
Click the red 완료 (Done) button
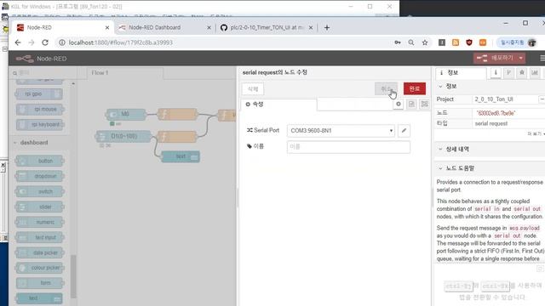415,88
